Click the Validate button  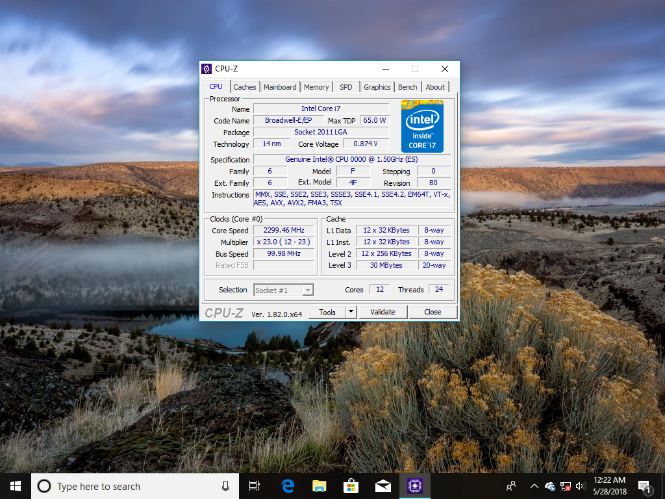click(383, 312)
